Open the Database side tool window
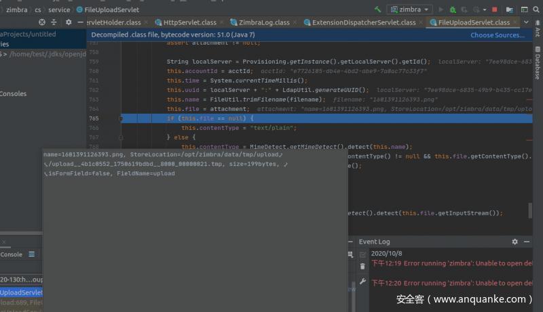Viewport: 543px width, 312px height. point(538,63)
